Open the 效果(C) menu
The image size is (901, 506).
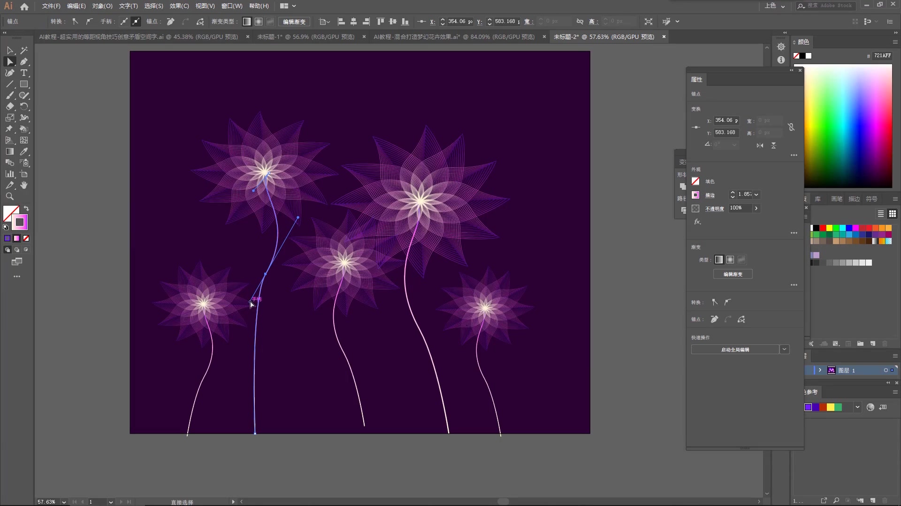[179, 6]
